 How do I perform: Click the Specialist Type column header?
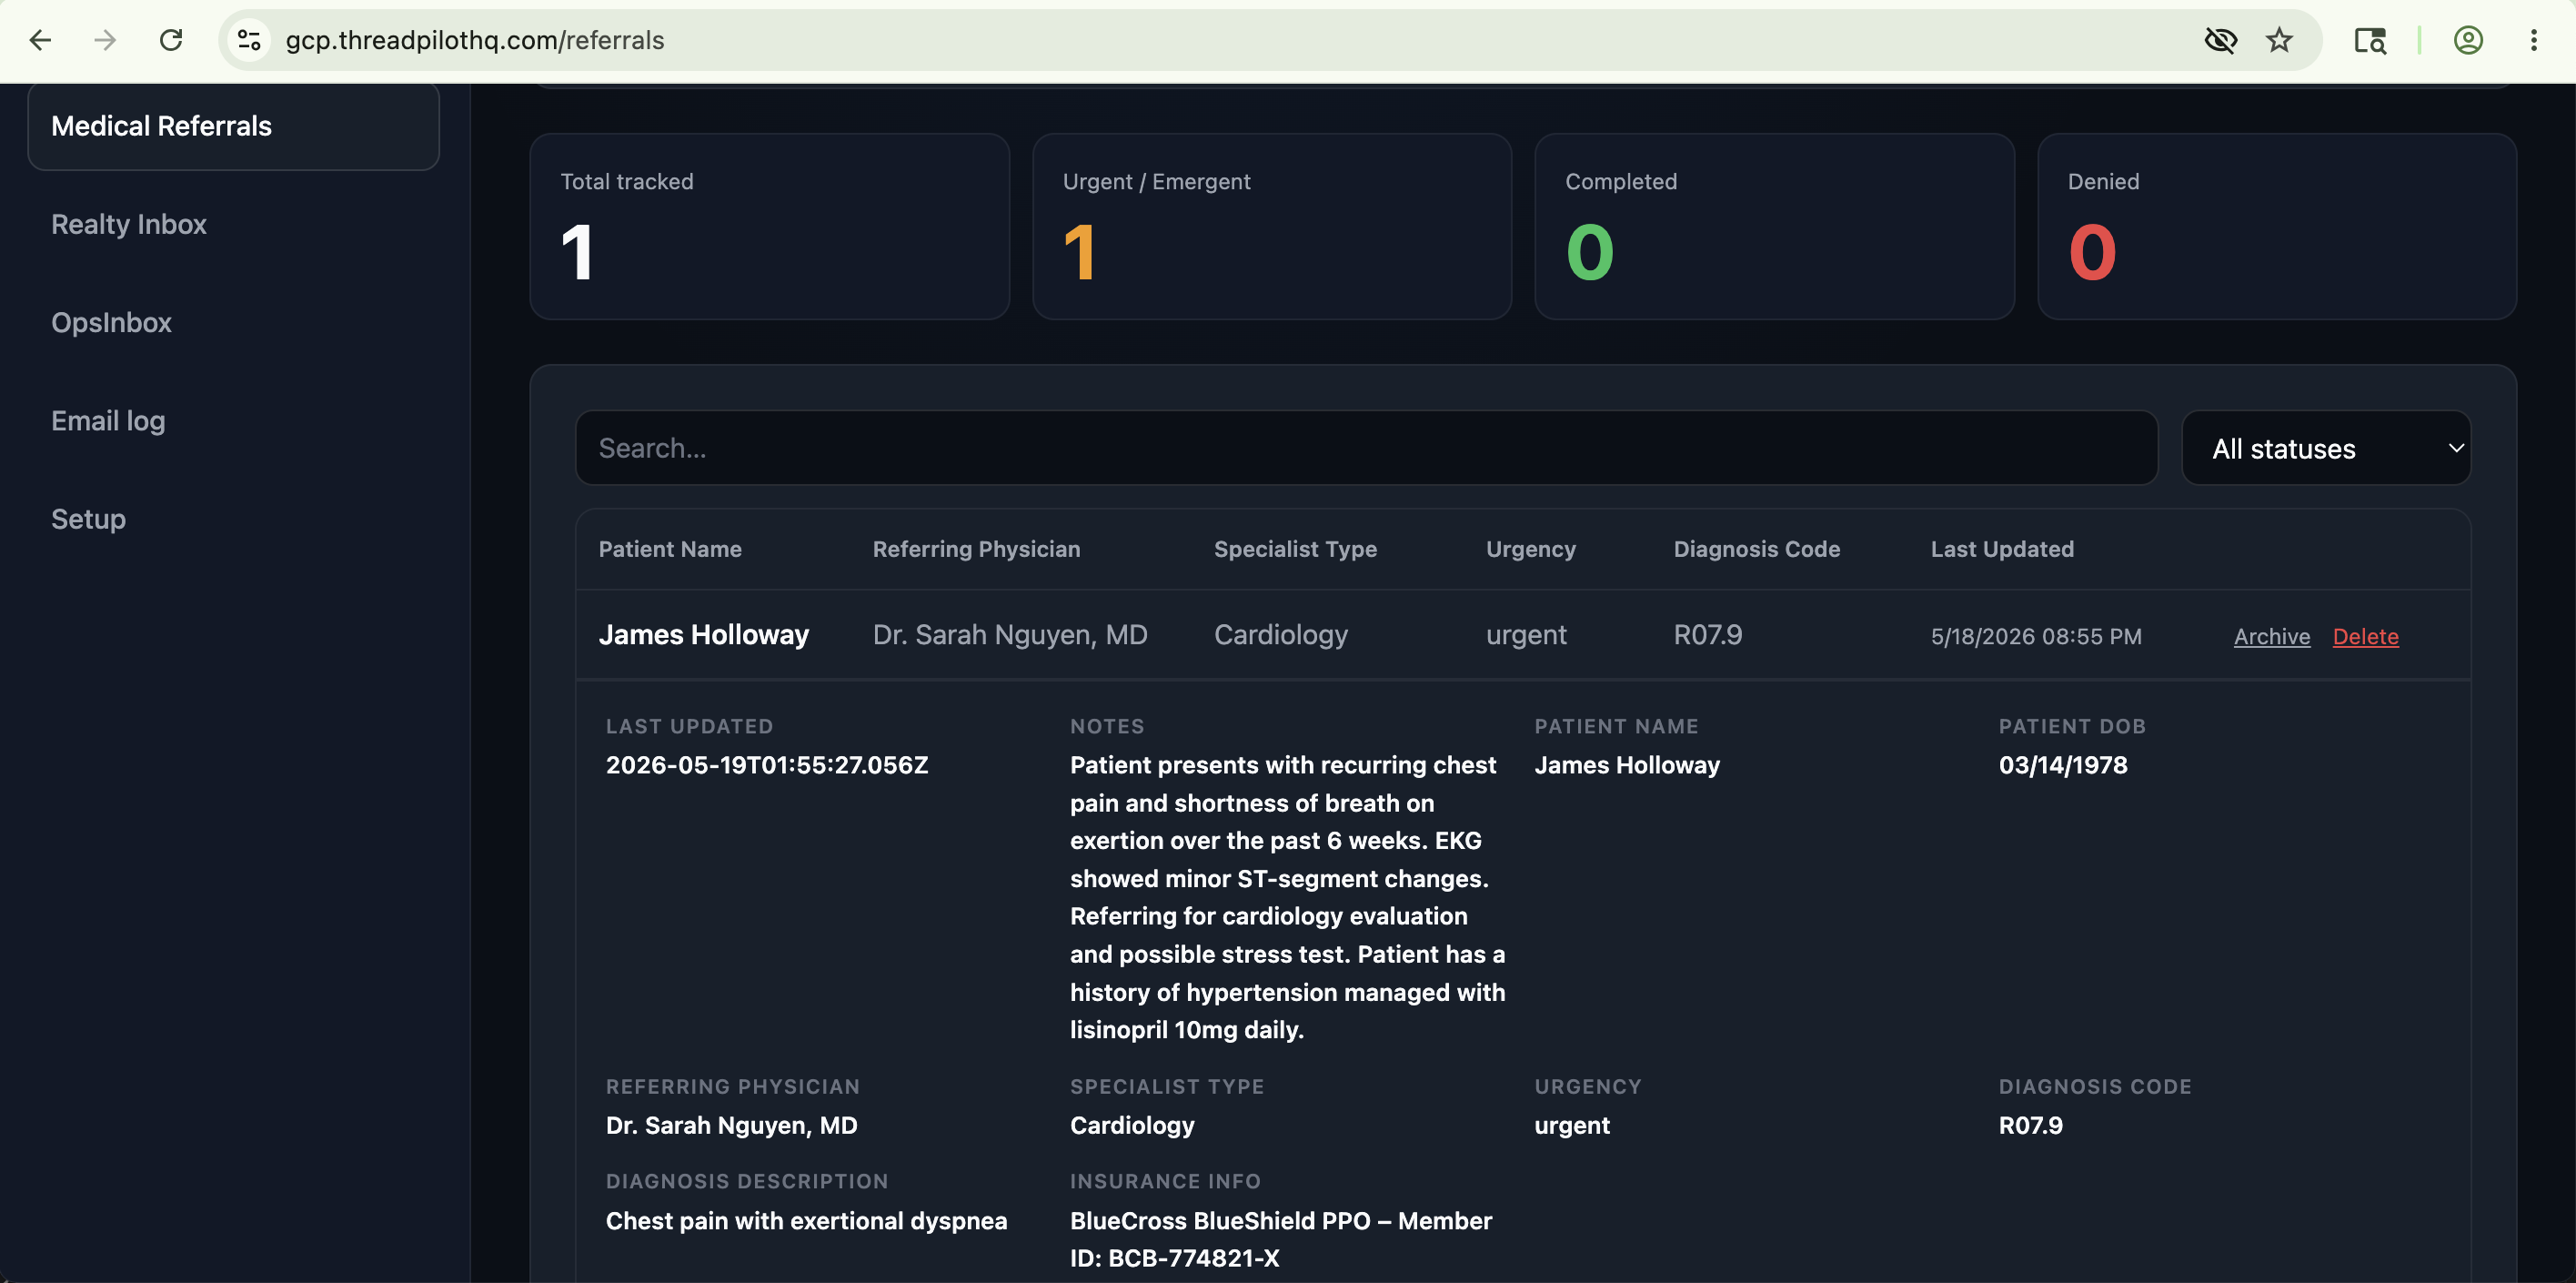coord(1295,549)
